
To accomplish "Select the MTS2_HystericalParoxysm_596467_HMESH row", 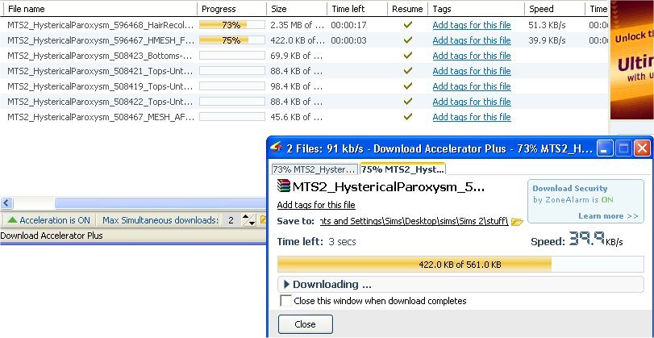I will (304, 40).
